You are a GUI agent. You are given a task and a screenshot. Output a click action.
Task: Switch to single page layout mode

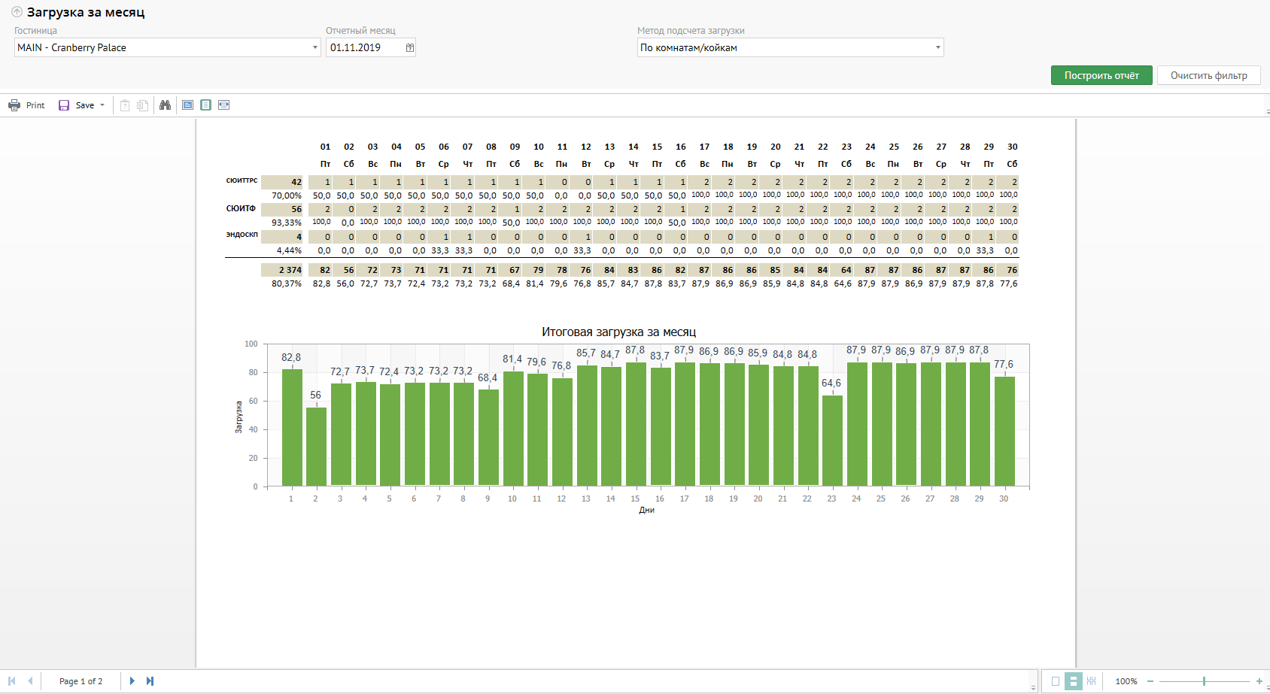1056,681
